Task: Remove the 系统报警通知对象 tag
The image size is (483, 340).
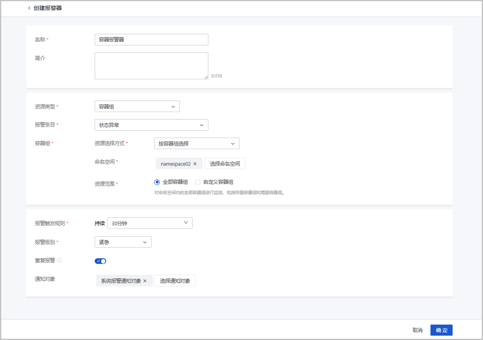Action: click(x=145, y=281)
